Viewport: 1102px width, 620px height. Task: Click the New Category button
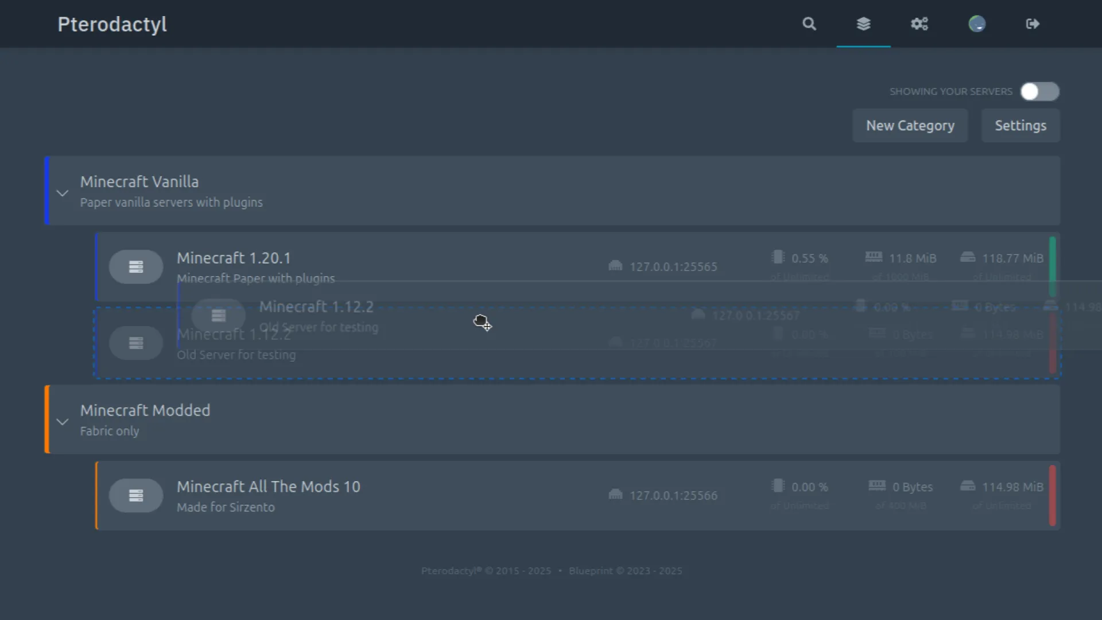coord(910,126)
